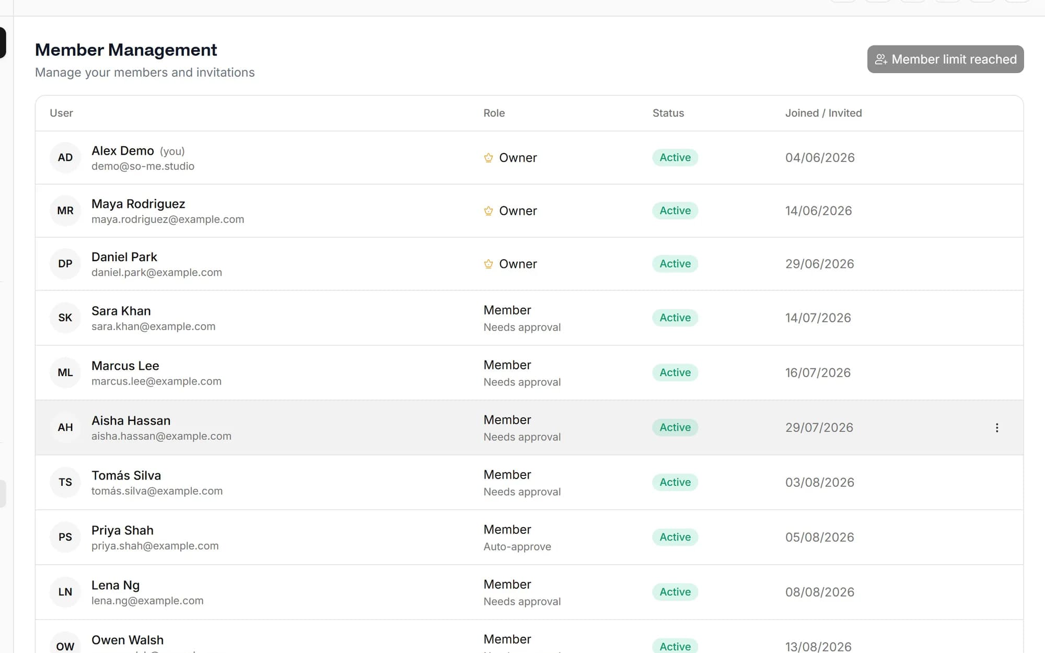The width and height of the screenshot is (1045, 653).
Task: Select the name Alex Demo
Action: pyautogui.click(x=123, y=151)
